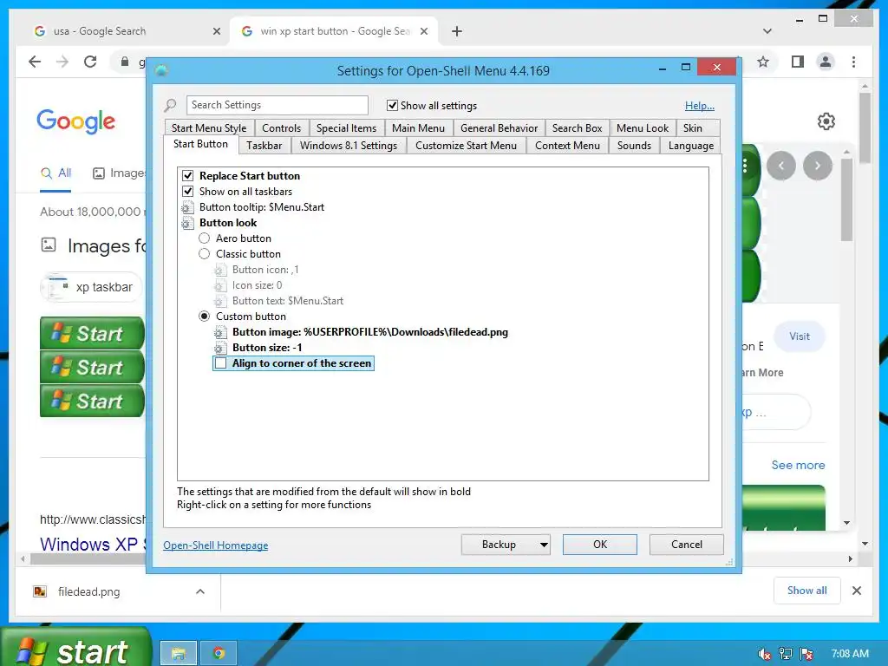The image size is (888, 666).
Task: Click the next carousel arrow on Google page
Action: [x=817, y=166]
